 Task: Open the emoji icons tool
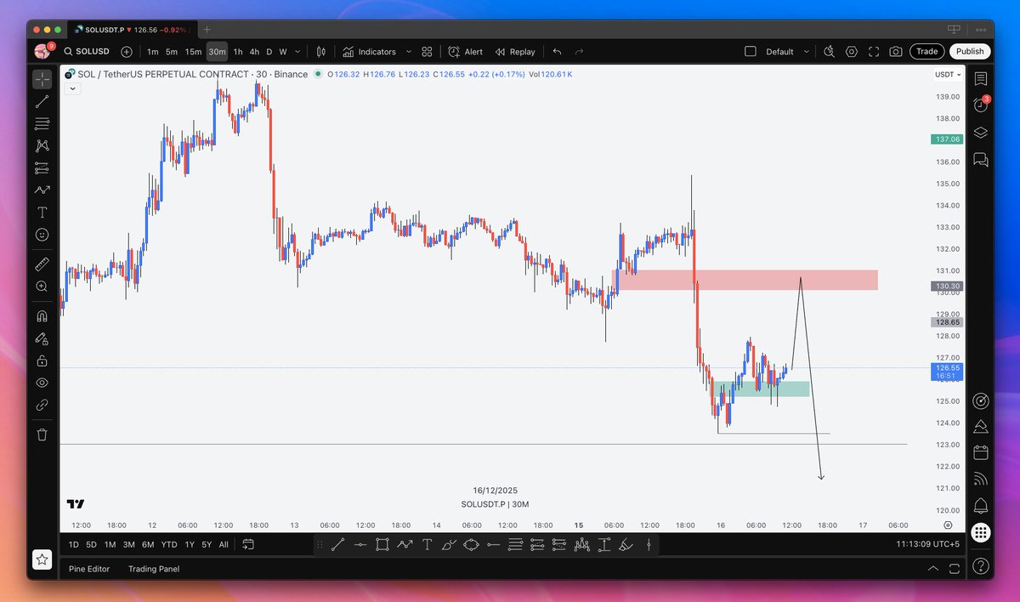click(x=42, y=235)
